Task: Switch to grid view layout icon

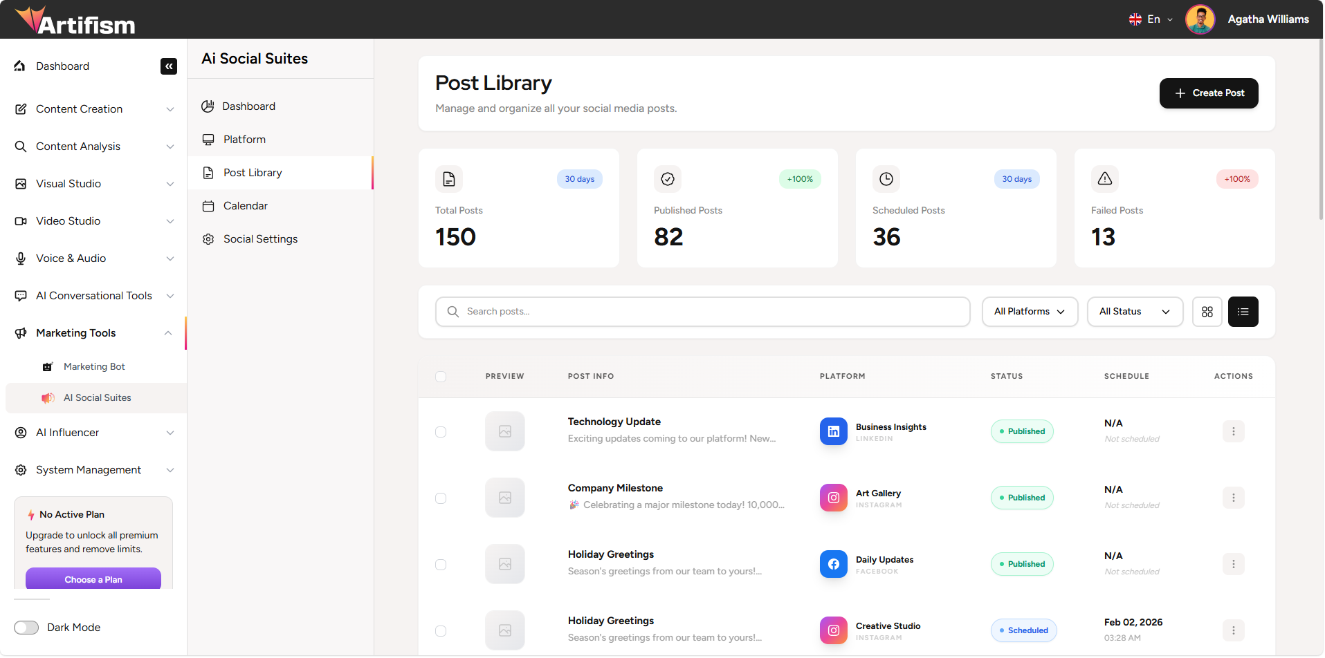Action: coord(1207,312)
